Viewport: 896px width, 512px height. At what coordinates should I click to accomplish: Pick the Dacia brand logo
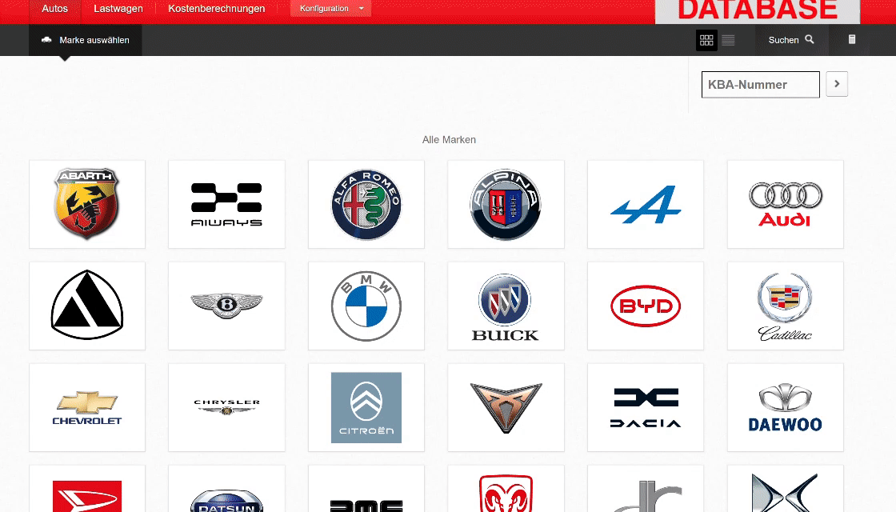pyautogui.click(x=646, y=407)
